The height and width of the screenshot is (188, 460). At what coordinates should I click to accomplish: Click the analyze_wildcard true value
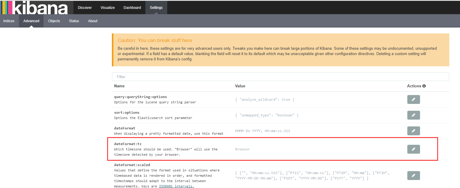pyautogui.click(x=265, y=99)
